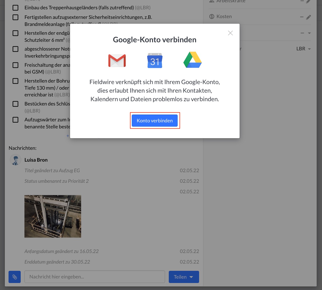Click Titel geändert zu Aufzug EG message
Screen dimensions: 322x290
[52, 170]
